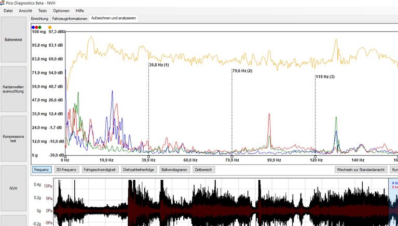Click the 120 Hz axis handle

coord(315,156)
